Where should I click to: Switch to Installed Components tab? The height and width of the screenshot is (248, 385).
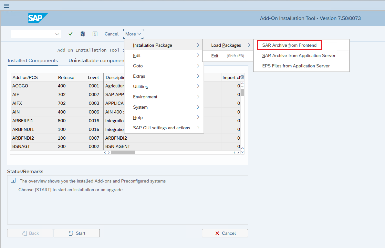pos(33,61)
